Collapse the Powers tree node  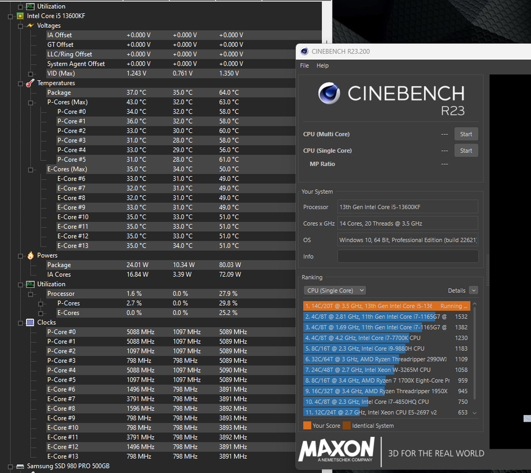pyautogui.click(x=20, y=255)
